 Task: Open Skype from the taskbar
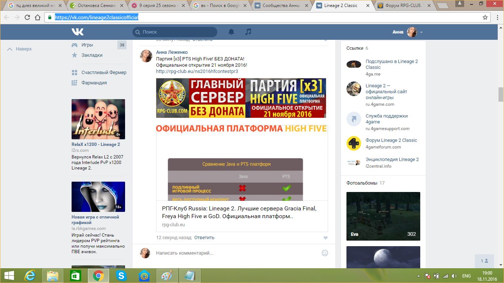pyautogui.click(x=121, y=276)
